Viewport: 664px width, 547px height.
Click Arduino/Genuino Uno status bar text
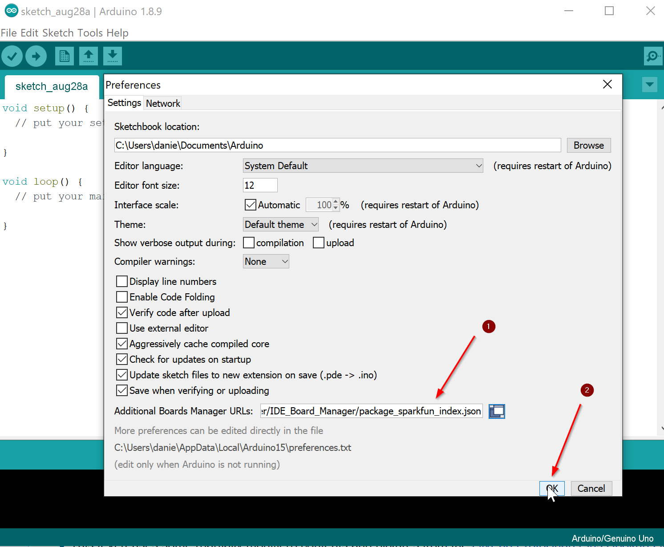click(612, 539)
